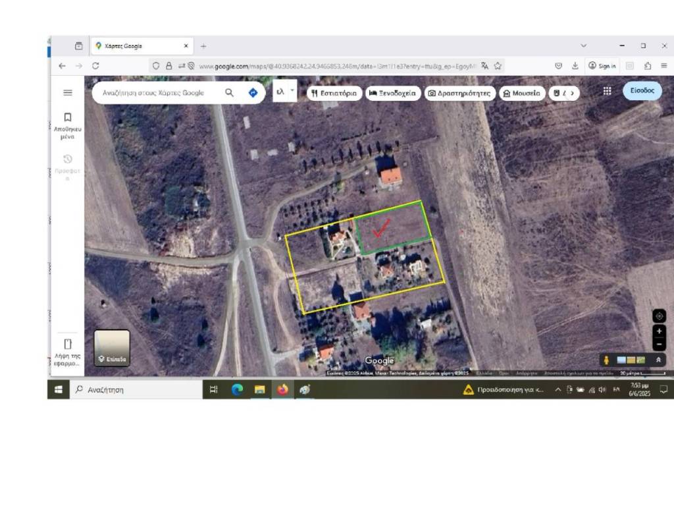Click the directions arrow icon in search box
This screenshot has width=674, height=506.
click(x=253, y=93)
